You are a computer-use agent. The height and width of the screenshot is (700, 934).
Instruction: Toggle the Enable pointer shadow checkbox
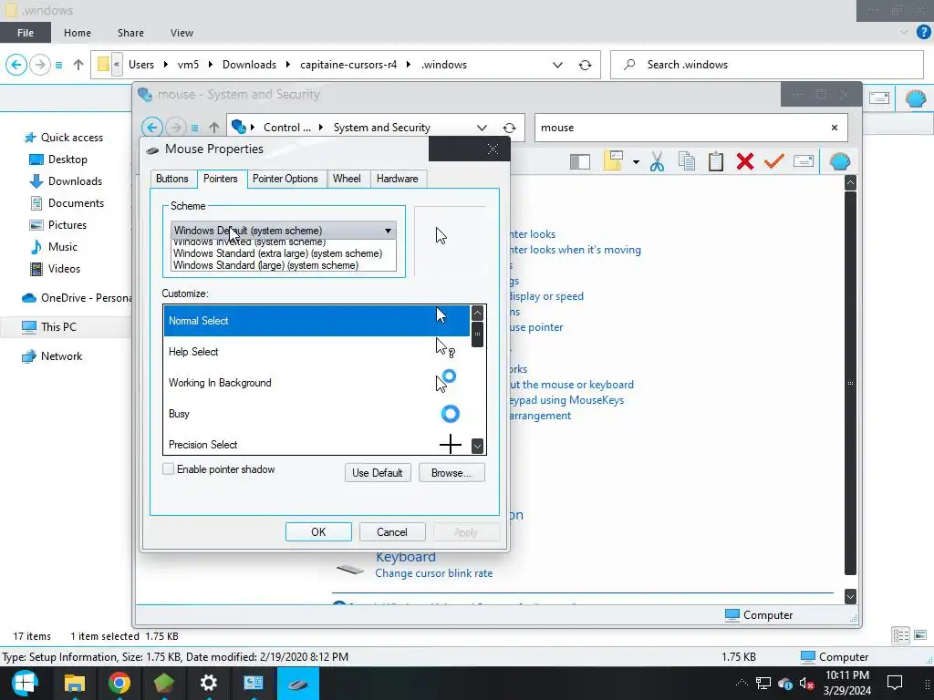(169, 469)
